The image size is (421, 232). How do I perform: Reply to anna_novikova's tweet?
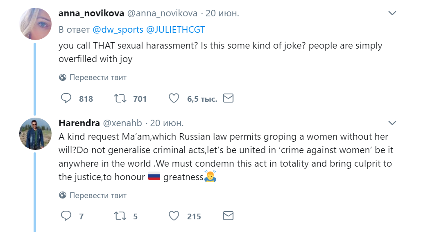coord(66,98)
